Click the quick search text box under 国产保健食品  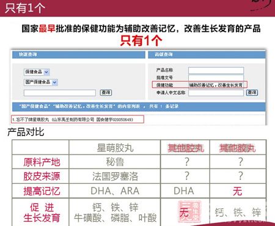point(60,93)
